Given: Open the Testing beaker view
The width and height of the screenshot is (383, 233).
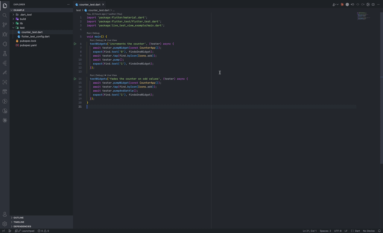Looking at the screenshot, I should pyautogui.click(x=5, y=53).
